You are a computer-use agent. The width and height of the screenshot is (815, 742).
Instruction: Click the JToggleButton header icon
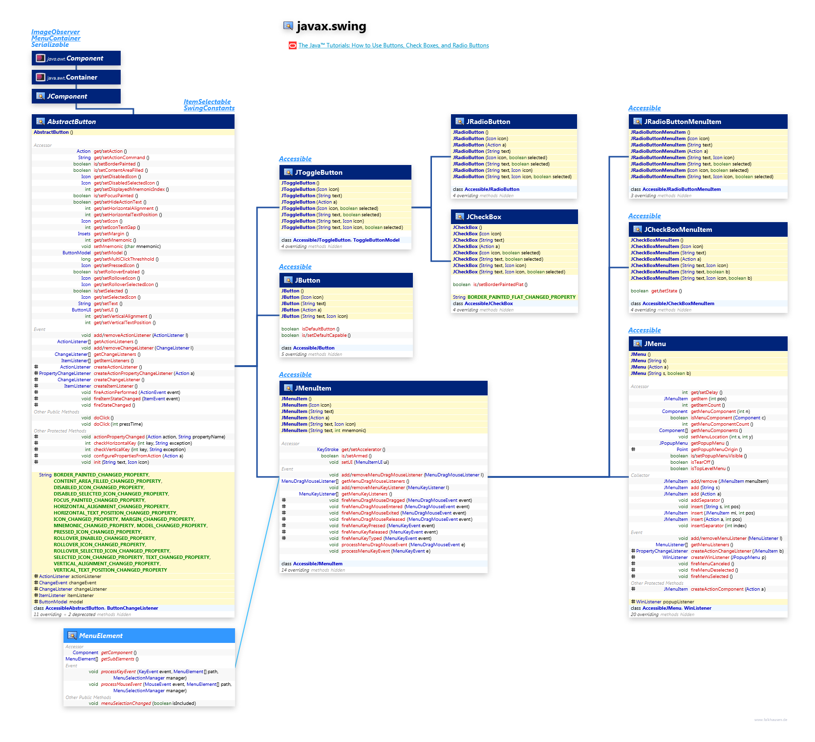[x=288, y=172]
